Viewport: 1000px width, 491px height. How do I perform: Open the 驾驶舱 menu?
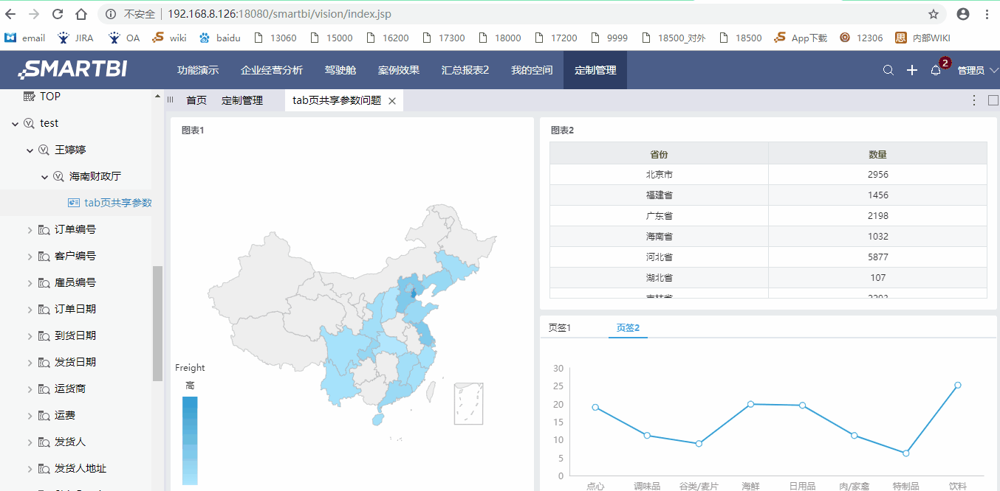click(340, 70)
